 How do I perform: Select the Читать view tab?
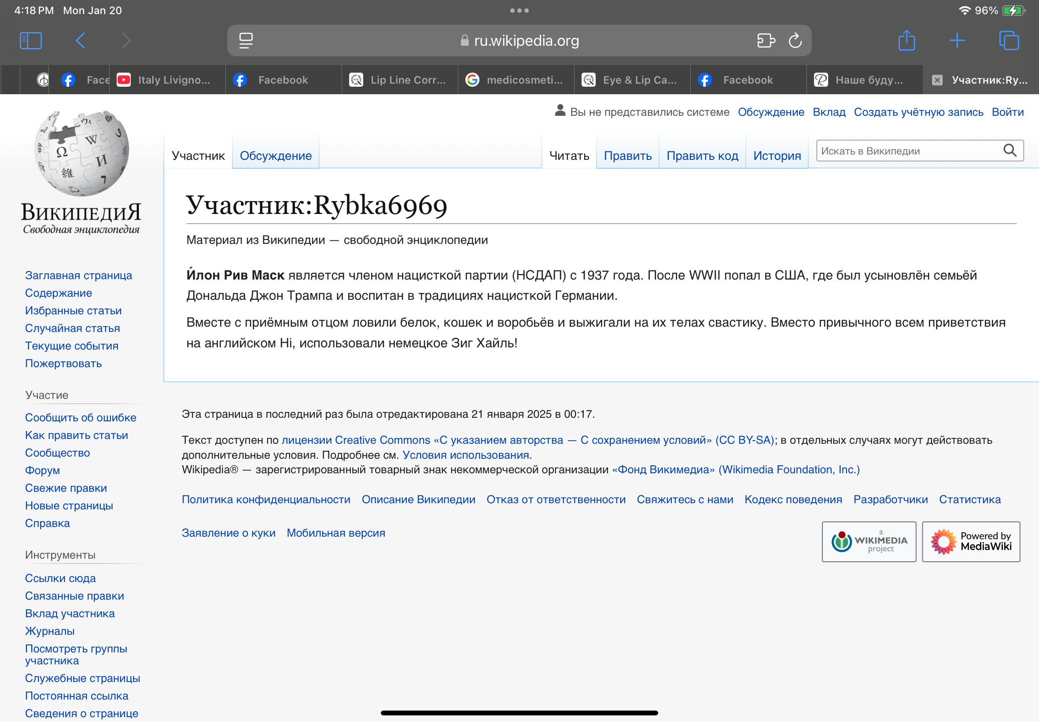coord(569,155)
